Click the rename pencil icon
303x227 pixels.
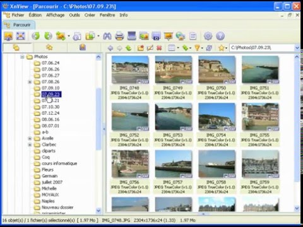point(150,48)
